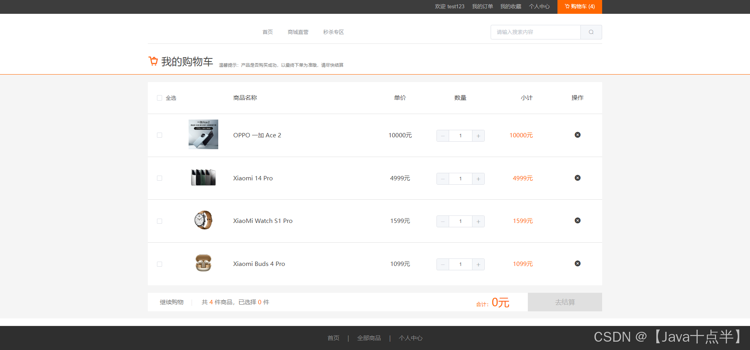This screenshot has width=750, height=350.
Task: Reduce XiaoMi Watch S1 Pro quantity
Action: coord(443,221)
